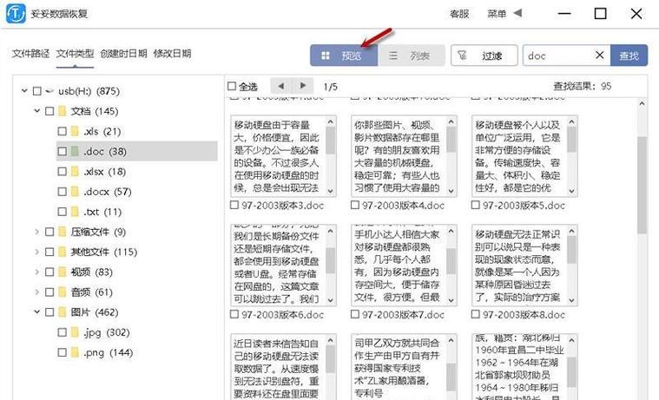The height and width of the screenshot is (400, 659).
Task: Select file 97-2003版本8.doc checkbox
Action: [475, 314]
